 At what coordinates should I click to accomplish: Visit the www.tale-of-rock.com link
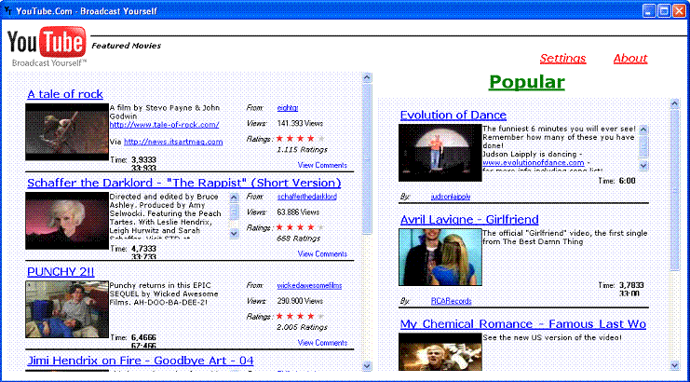coord(164,125)
